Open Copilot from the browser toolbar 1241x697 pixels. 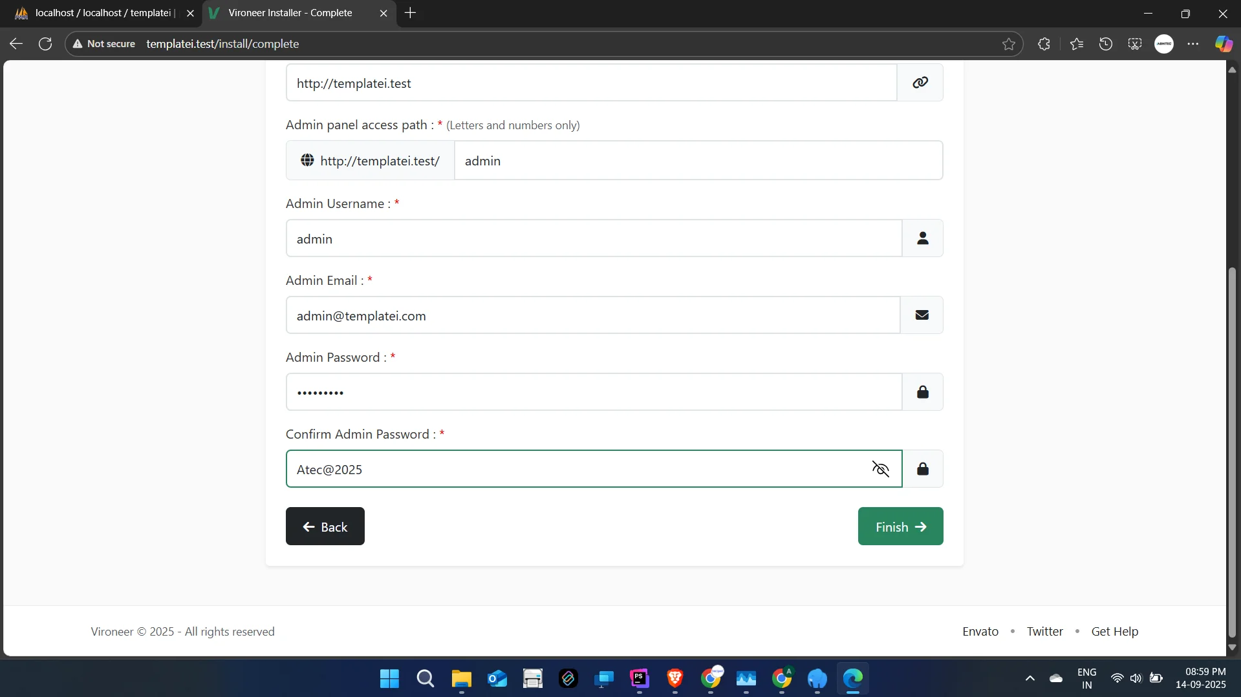1223,44
